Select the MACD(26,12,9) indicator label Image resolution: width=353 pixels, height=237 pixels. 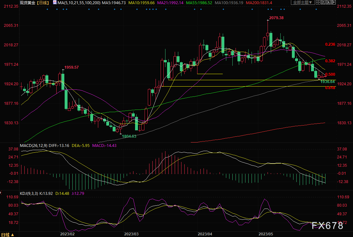click(34, 146)
